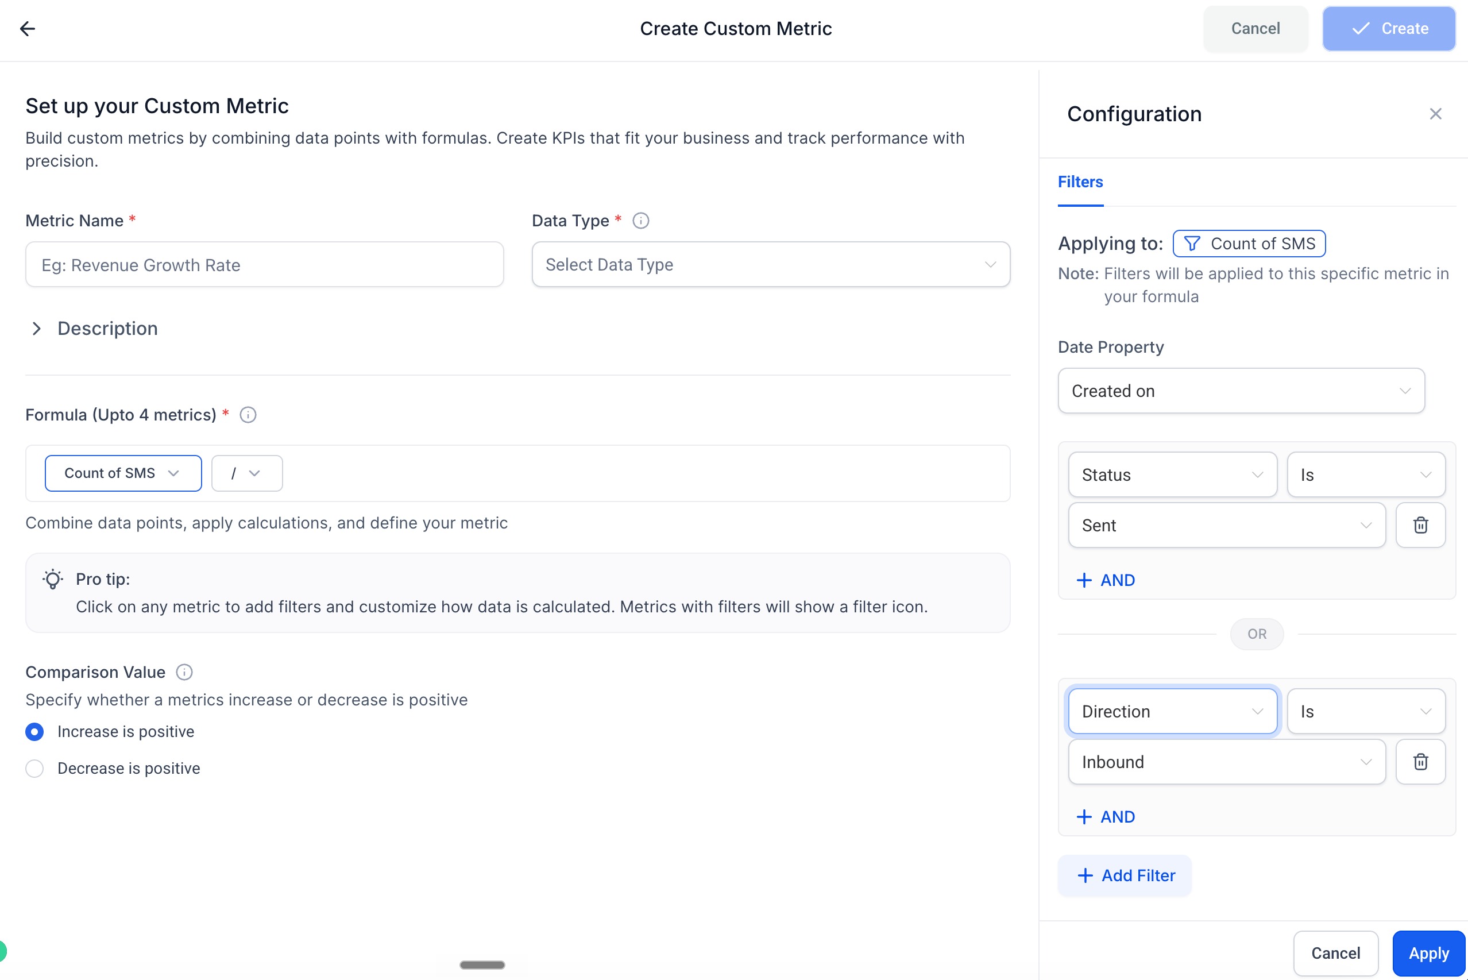Viewport: 1468px width, 980px height.
Task: Open the Status field dropdown
Action: point(1172,475)
